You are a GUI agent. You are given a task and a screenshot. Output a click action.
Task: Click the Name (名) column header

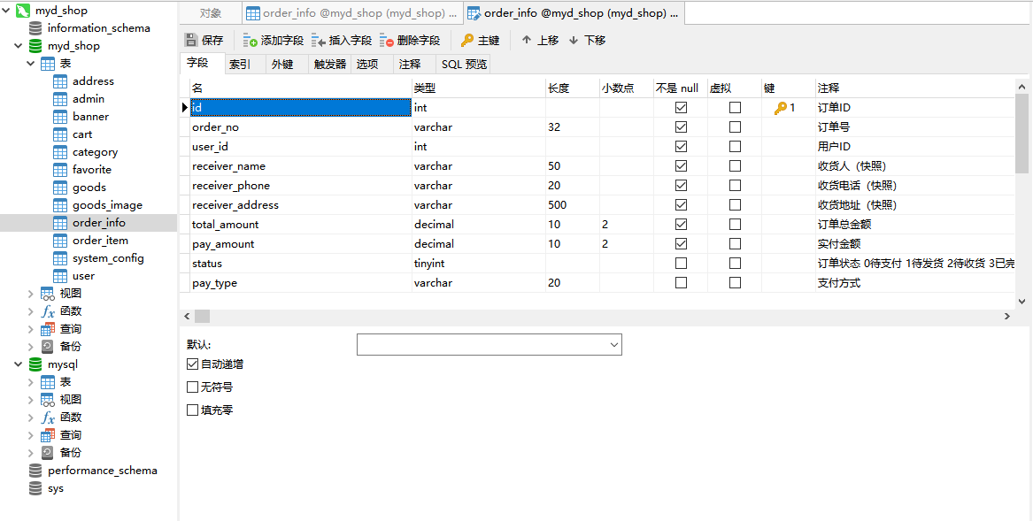coord(300,88)
